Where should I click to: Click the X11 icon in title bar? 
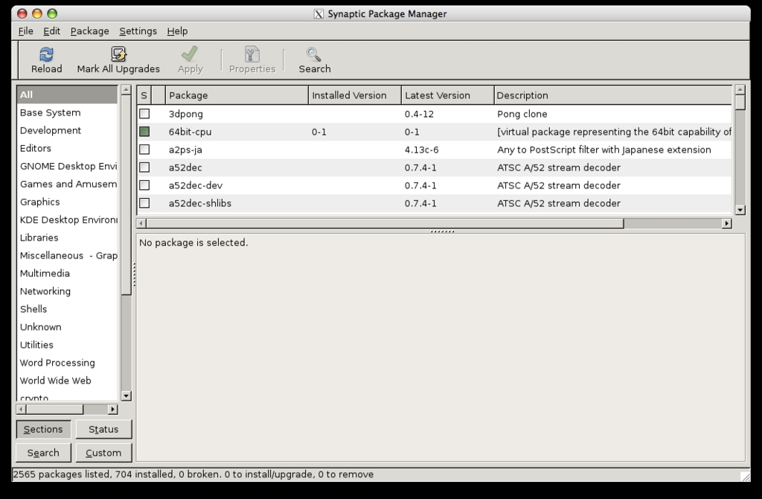point(318,13)
